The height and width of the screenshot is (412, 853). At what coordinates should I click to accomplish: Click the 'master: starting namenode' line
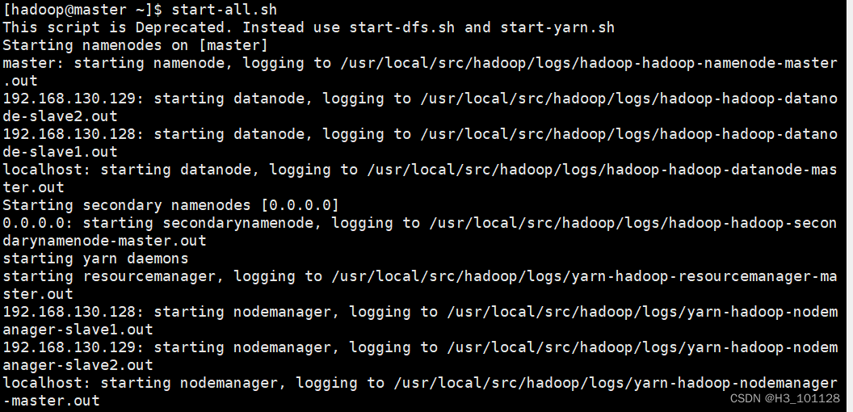point(420,62)
